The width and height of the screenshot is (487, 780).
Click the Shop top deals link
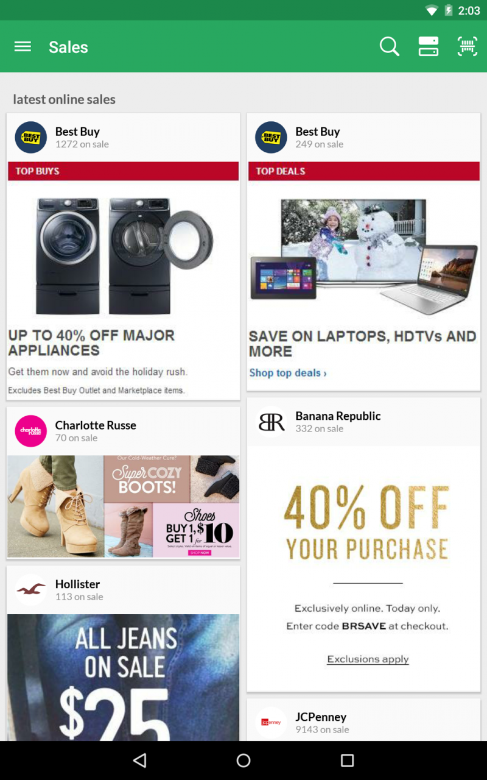[288, 372]
